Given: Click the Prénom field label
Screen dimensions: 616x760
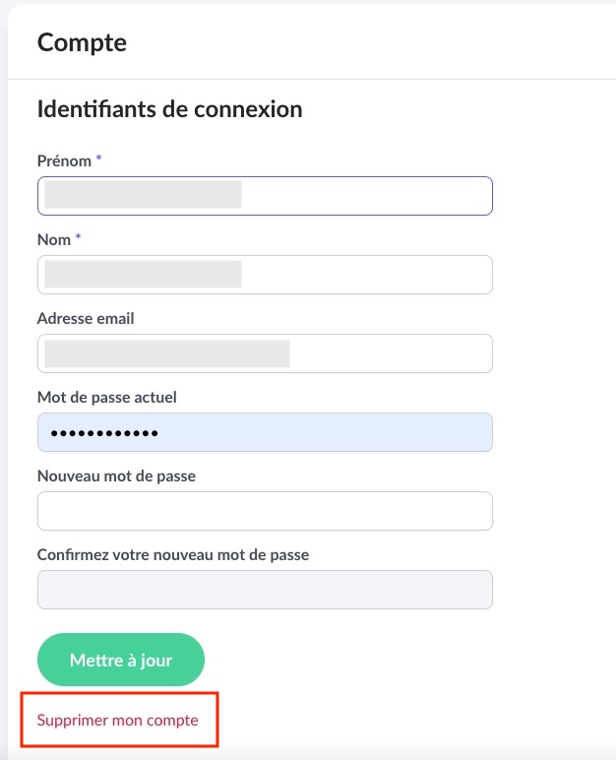Looking at the screenshot, I should (64, 160).
